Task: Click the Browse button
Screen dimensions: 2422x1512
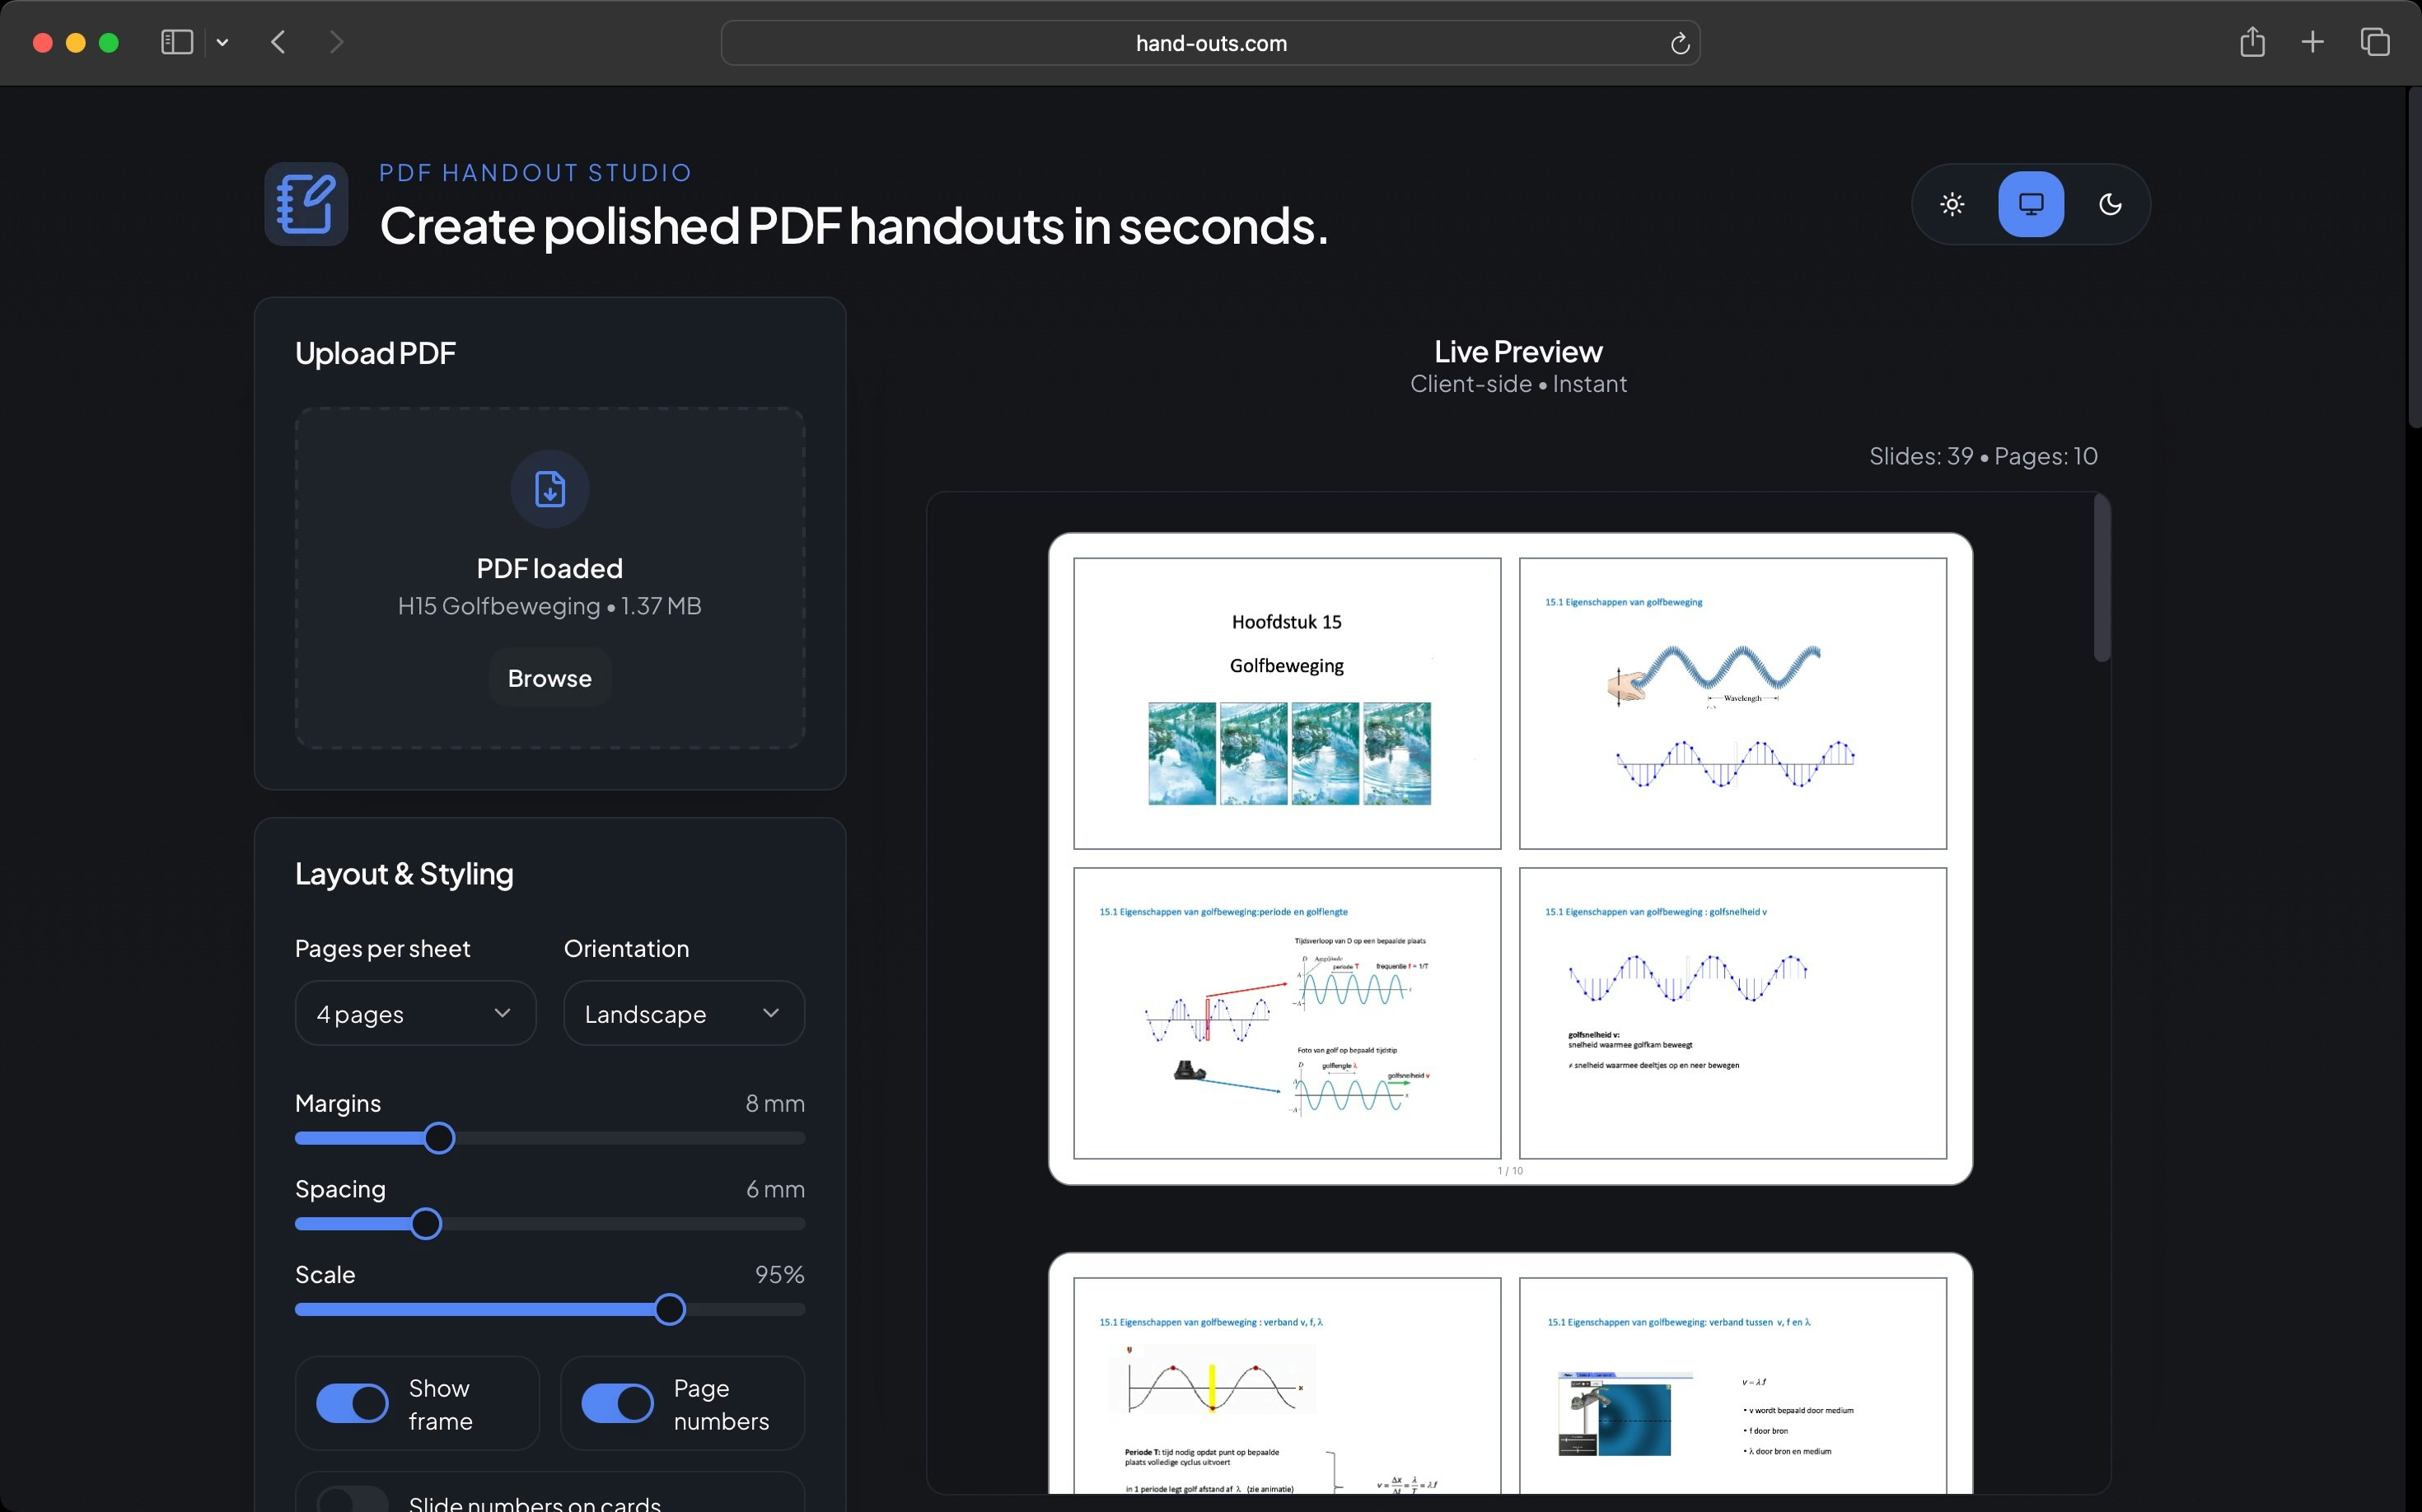Action: tap(549, 677)
